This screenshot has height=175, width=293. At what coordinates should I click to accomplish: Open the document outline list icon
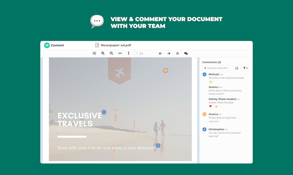(94, 53)
